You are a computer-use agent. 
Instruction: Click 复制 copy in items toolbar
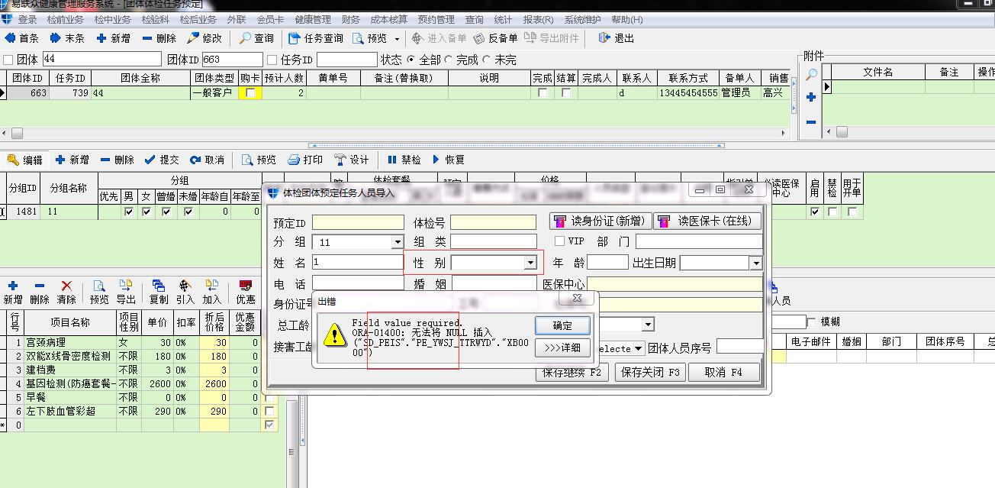coord(159,292)
